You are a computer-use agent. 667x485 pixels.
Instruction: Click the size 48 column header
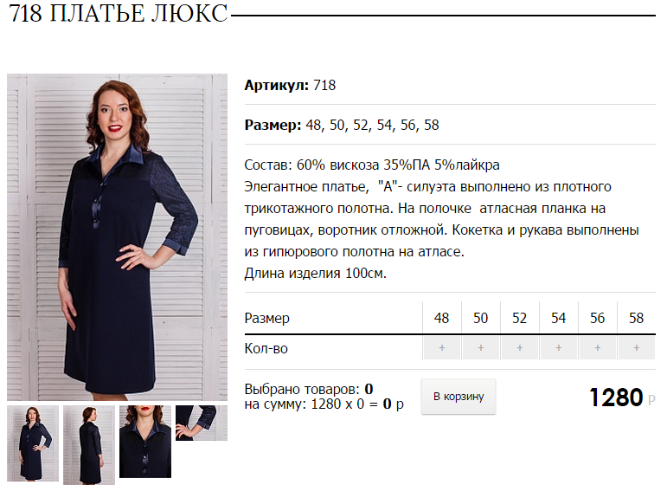(441, 318)
